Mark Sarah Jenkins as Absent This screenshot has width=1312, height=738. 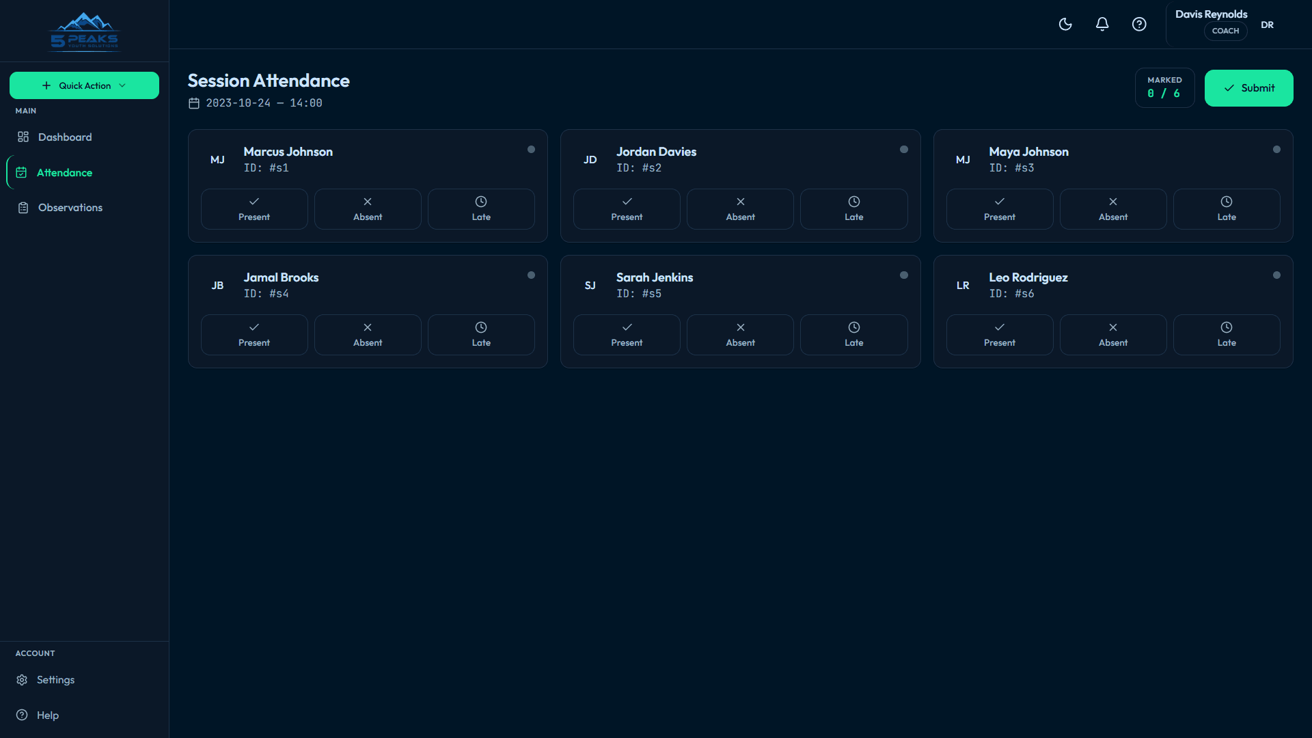(740, 335)
